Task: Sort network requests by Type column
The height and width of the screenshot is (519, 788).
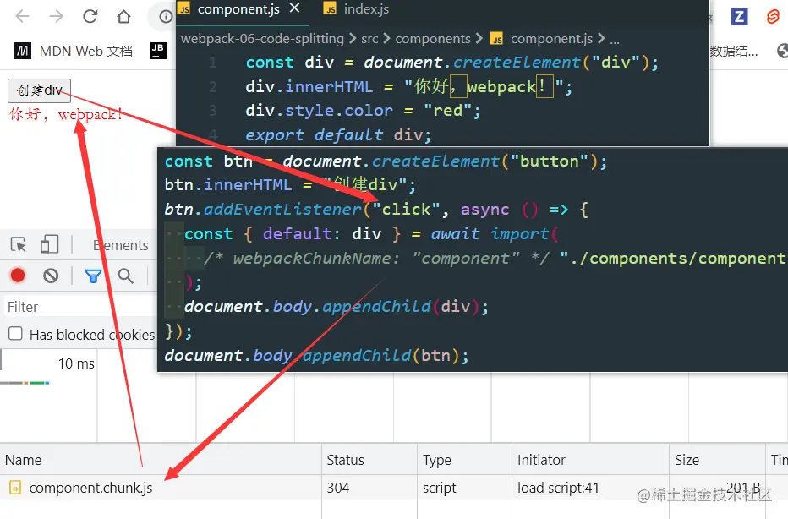Action: [x=464, y=460]
